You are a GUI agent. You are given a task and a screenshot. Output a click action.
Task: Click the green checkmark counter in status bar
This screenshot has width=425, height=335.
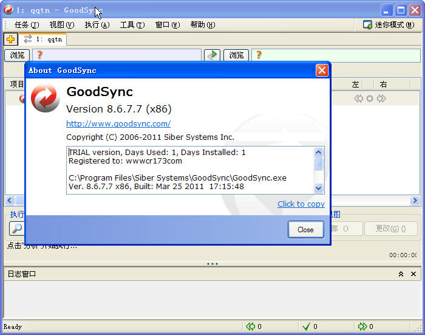click(x=310, y=326)
